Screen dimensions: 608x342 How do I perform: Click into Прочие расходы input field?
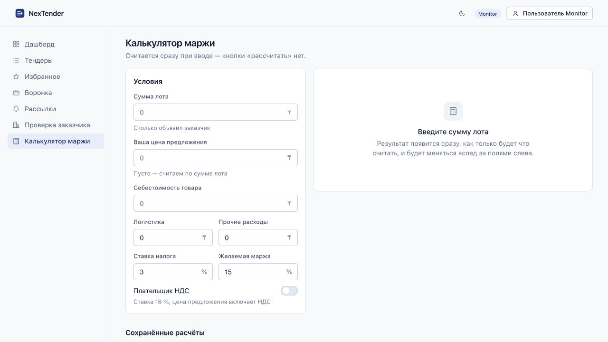pos(258,237)
